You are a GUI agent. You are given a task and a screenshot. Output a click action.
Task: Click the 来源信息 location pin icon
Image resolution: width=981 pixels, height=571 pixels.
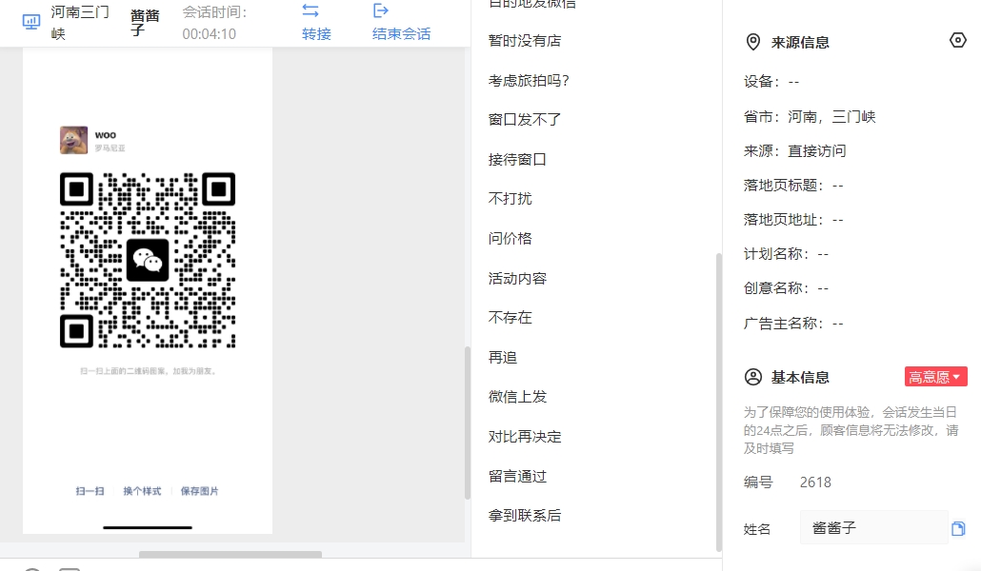pyautogui.click(x=753, y=42)
